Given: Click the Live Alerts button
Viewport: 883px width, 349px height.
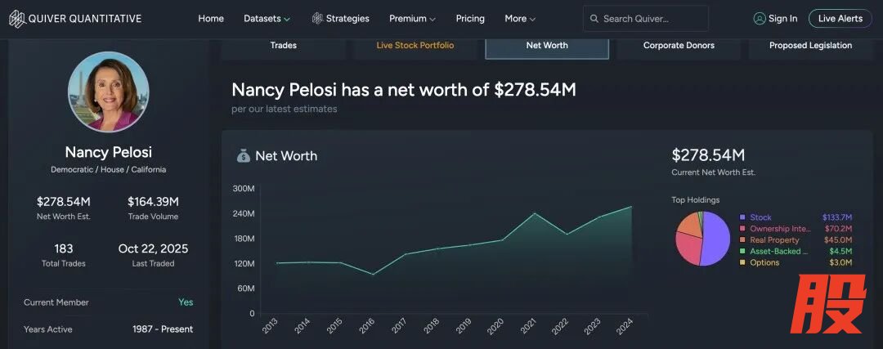Looking at the screenshot, I should point(840,19).
